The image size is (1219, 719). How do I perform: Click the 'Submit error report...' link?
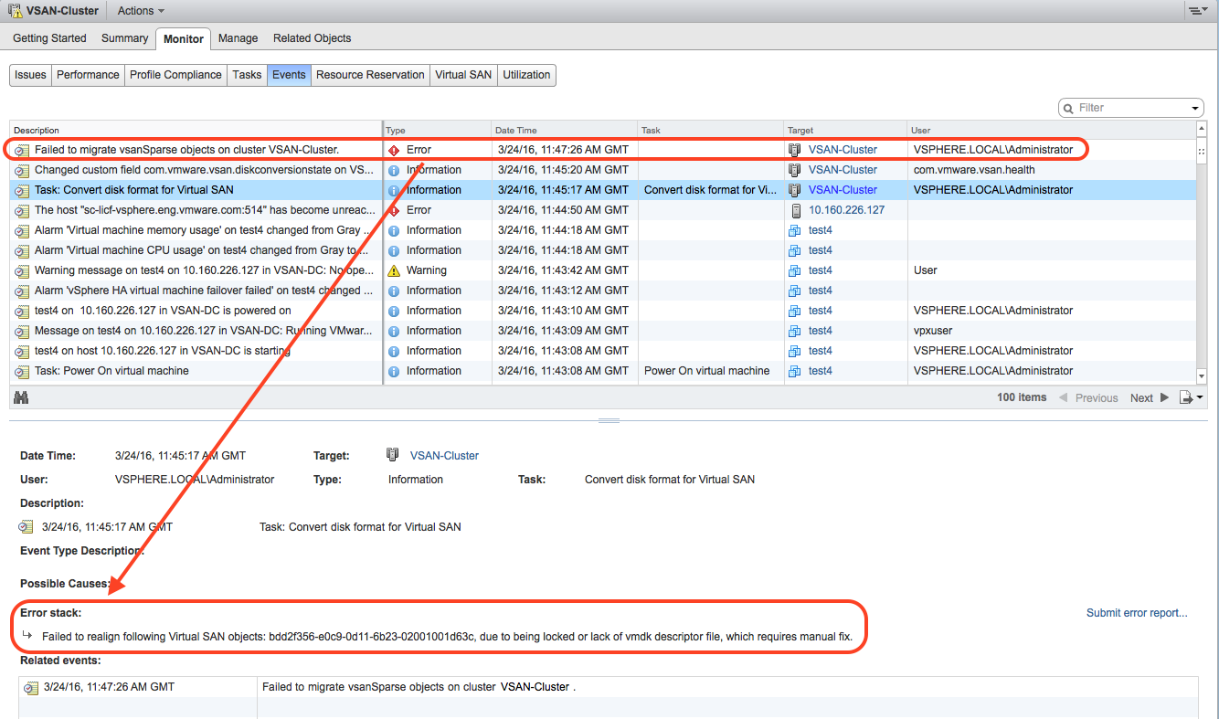(x=1137, y=613)
